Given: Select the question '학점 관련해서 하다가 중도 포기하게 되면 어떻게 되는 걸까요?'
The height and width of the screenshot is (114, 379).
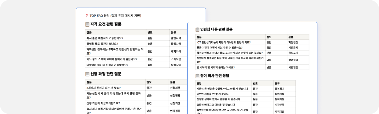Looking at the screenshot, I should [x=230, y=53].
